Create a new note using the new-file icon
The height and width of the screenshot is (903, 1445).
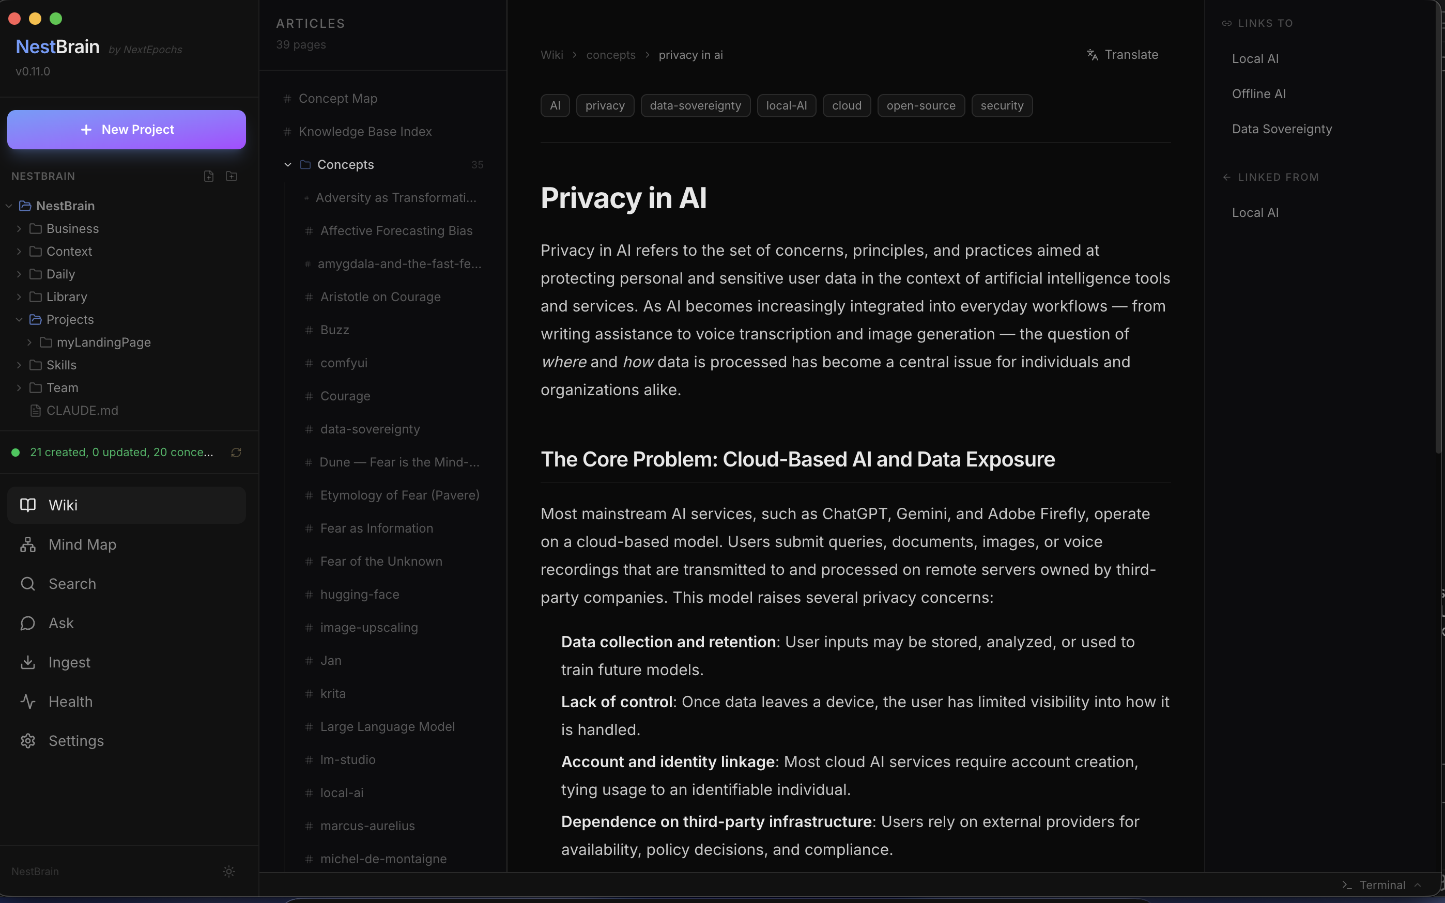(x=208, y=176)
